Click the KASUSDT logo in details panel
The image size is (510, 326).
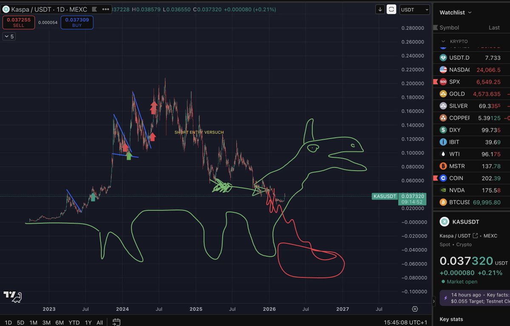click(x=445, y=222)
